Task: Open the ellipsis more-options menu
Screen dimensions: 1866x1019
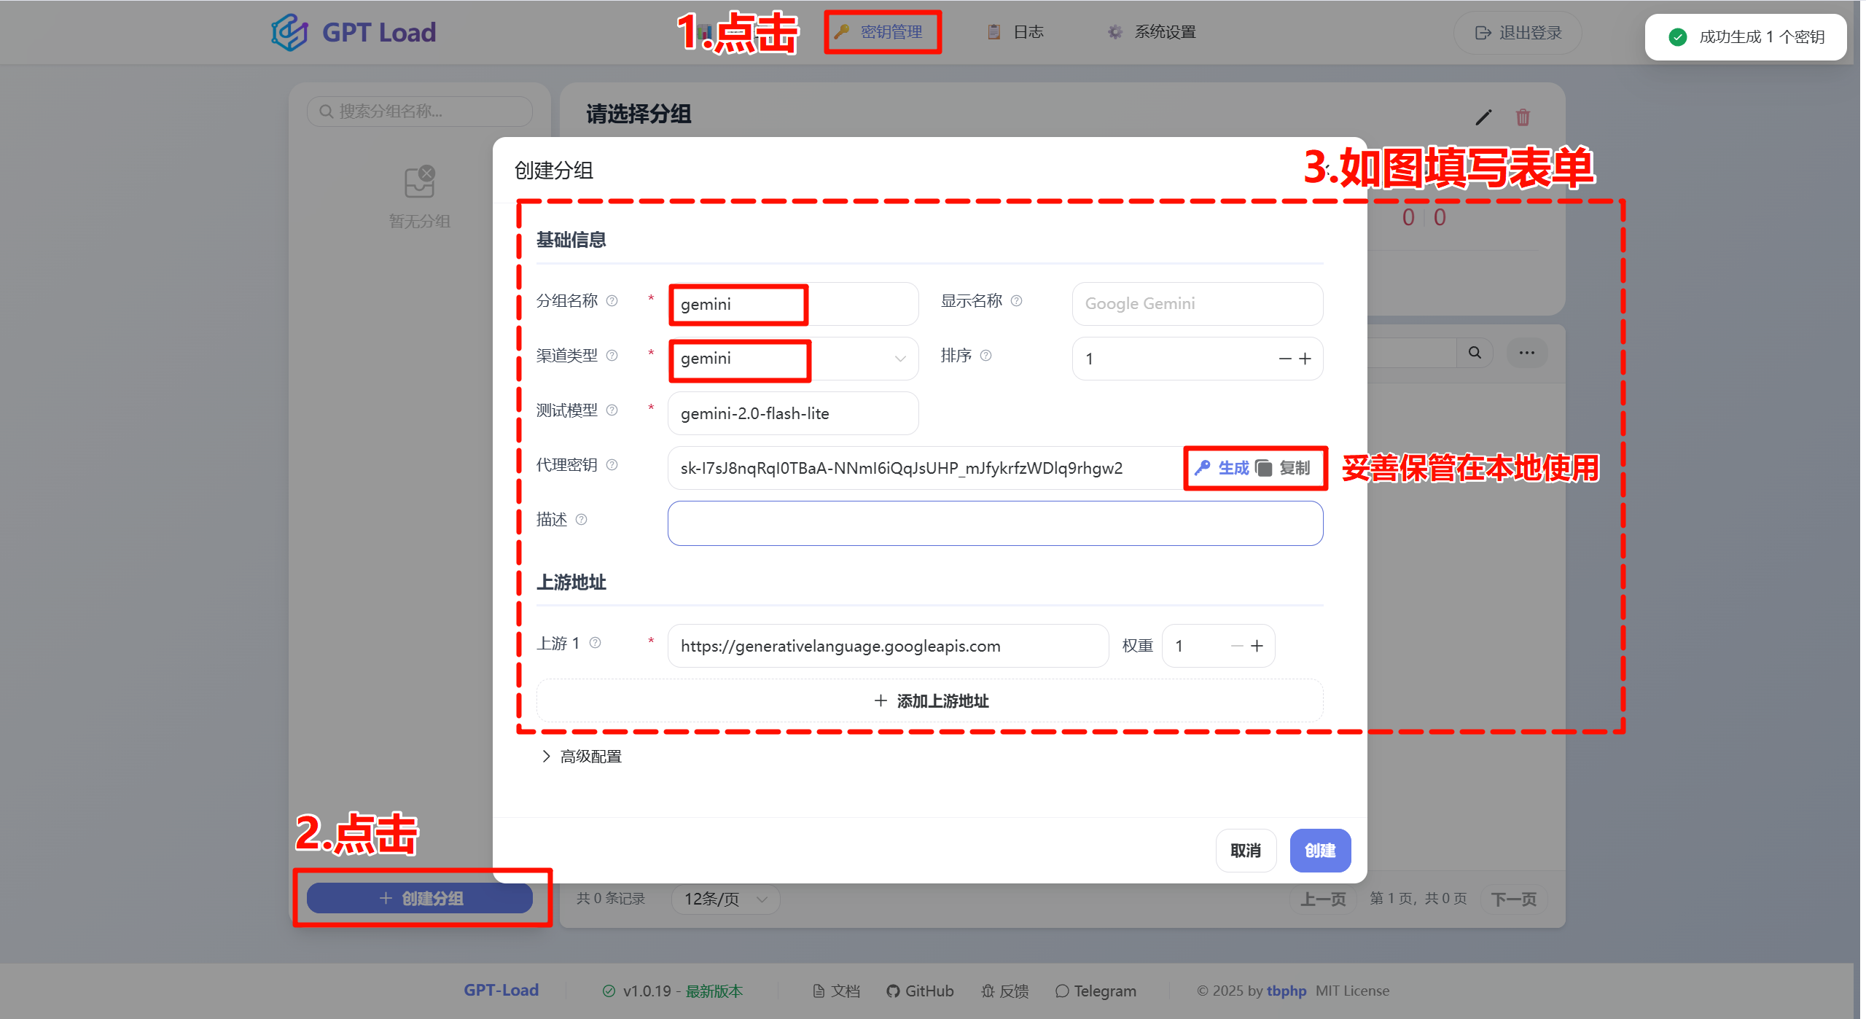Action: (1527, 352)
